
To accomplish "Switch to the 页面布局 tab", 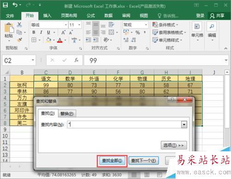I will tap(69, 16).
